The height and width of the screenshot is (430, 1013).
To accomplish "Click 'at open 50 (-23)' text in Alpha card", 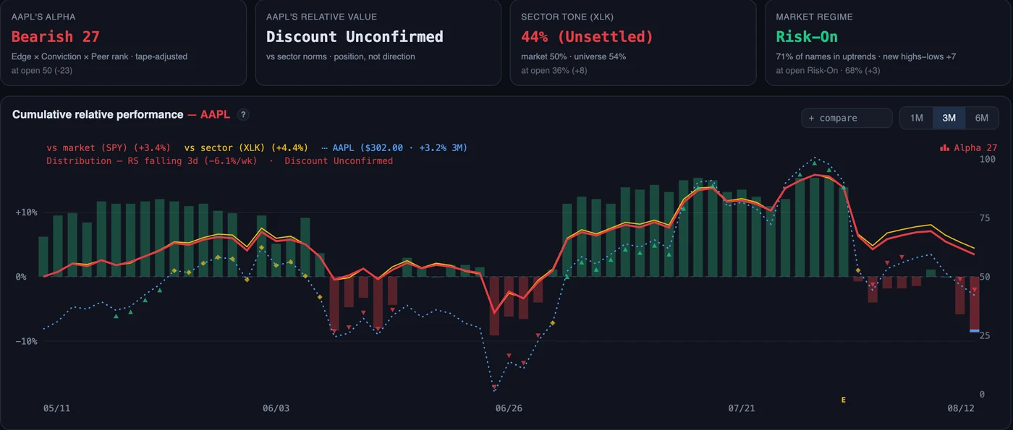I will click(42, 70).
